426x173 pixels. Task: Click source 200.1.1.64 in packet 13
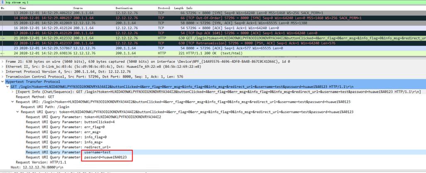pyautogui.click(x=83, y=13)
